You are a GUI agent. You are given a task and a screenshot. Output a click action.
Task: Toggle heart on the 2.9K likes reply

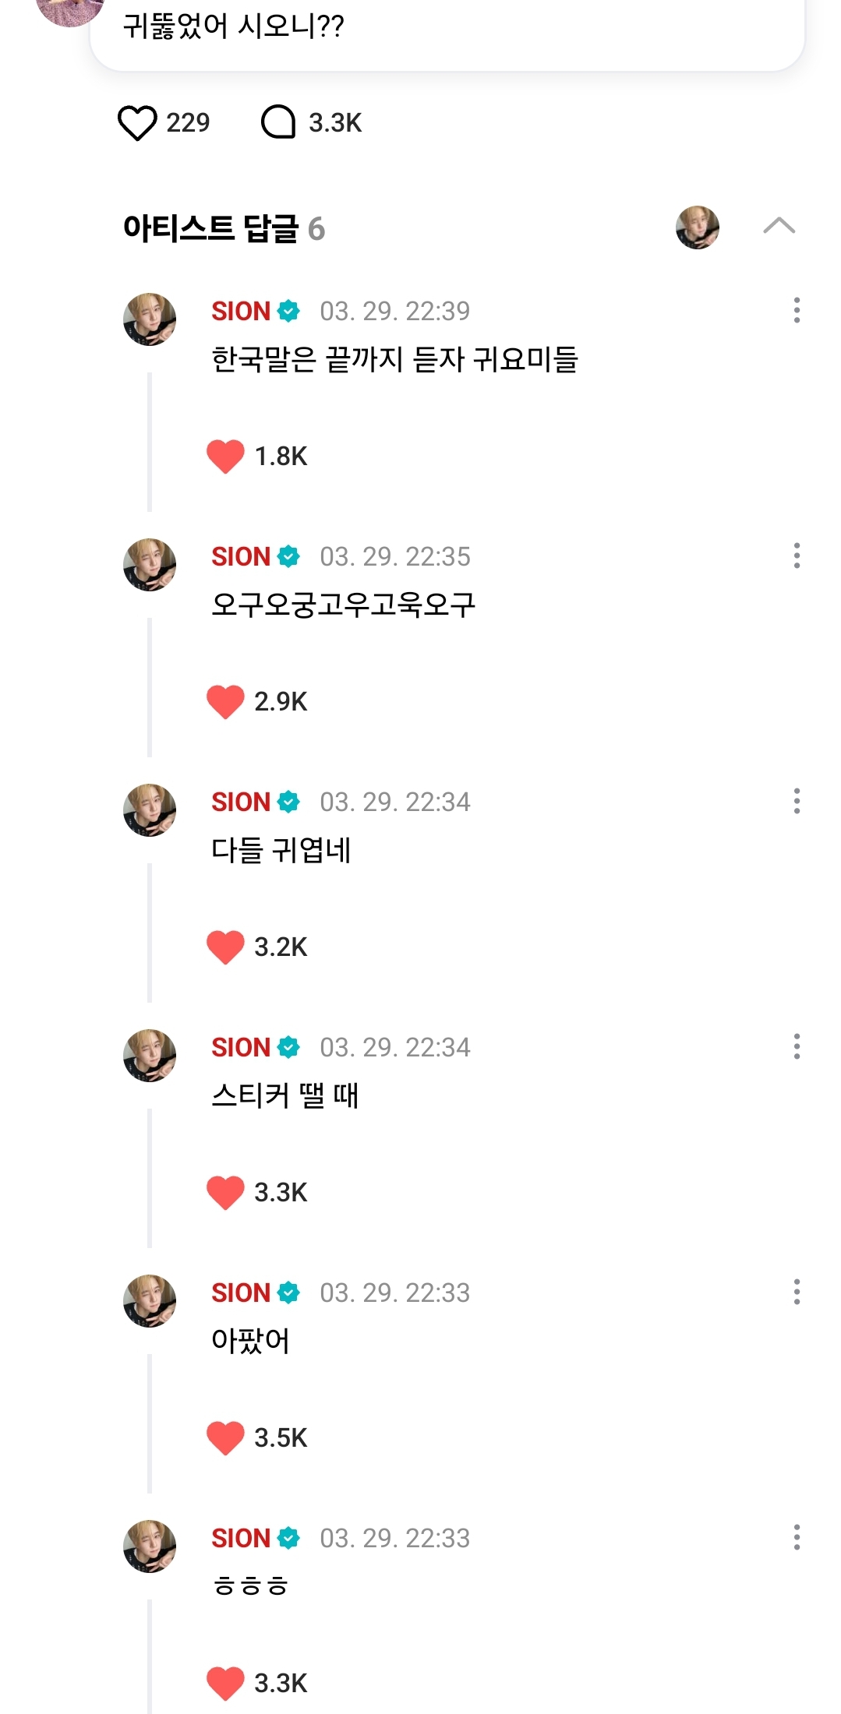coord(226,702)
